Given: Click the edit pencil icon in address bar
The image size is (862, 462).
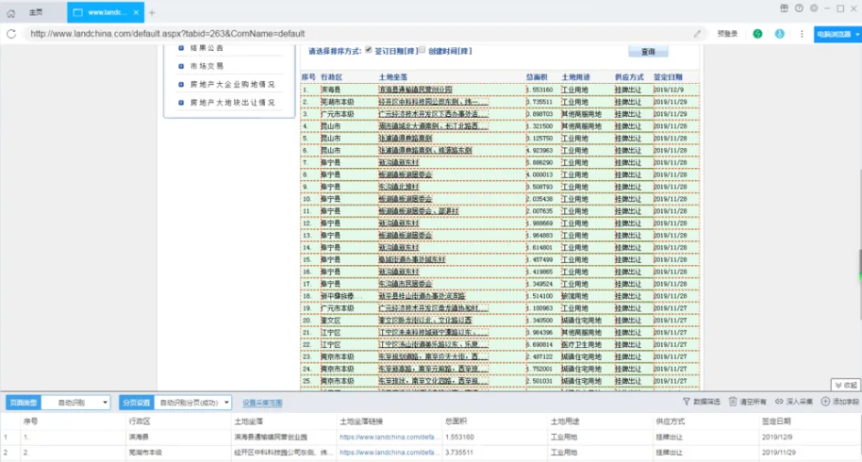Looking at the screenshot, I should (698, 34).
